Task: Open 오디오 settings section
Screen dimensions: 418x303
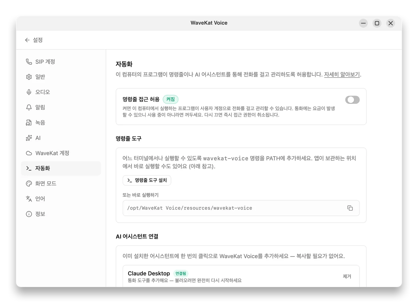Action: click(x=61, y=92)
